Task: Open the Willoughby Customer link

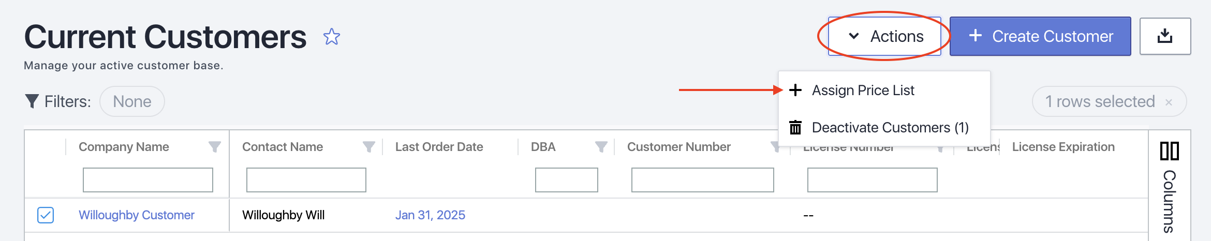Action: point(137,215)
